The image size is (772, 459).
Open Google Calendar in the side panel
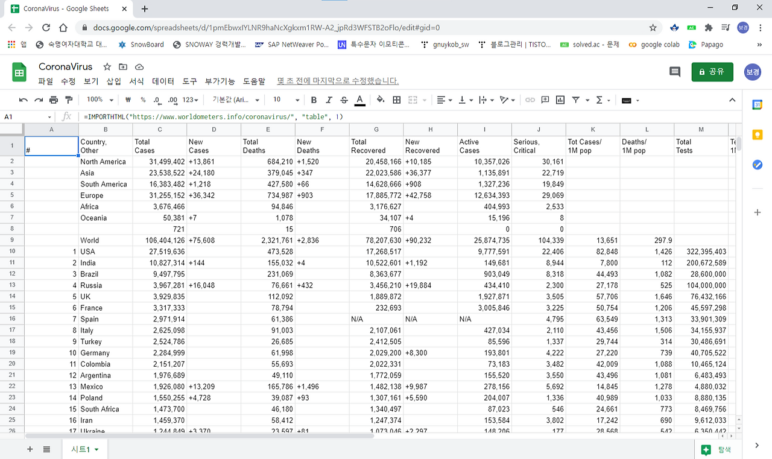(x=758, y=105)
